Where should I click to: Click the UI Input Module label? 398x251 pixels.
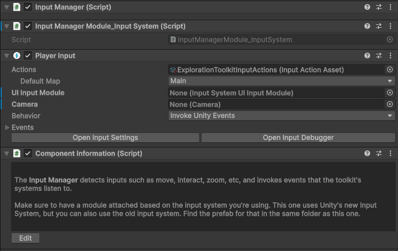pyautogui.click(x=38, y=93)
